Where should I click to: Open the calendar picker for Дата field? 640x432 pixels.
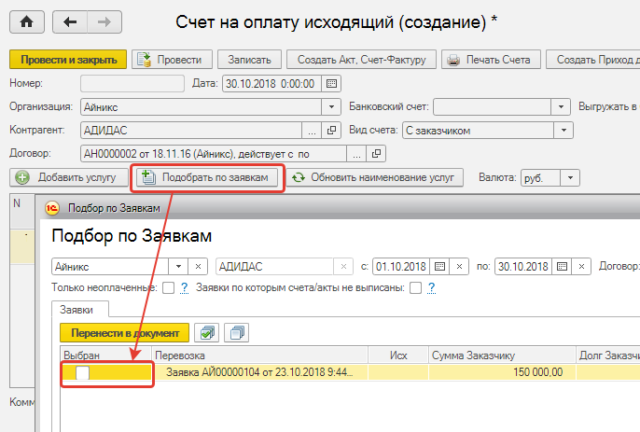(x=331, y=84)
